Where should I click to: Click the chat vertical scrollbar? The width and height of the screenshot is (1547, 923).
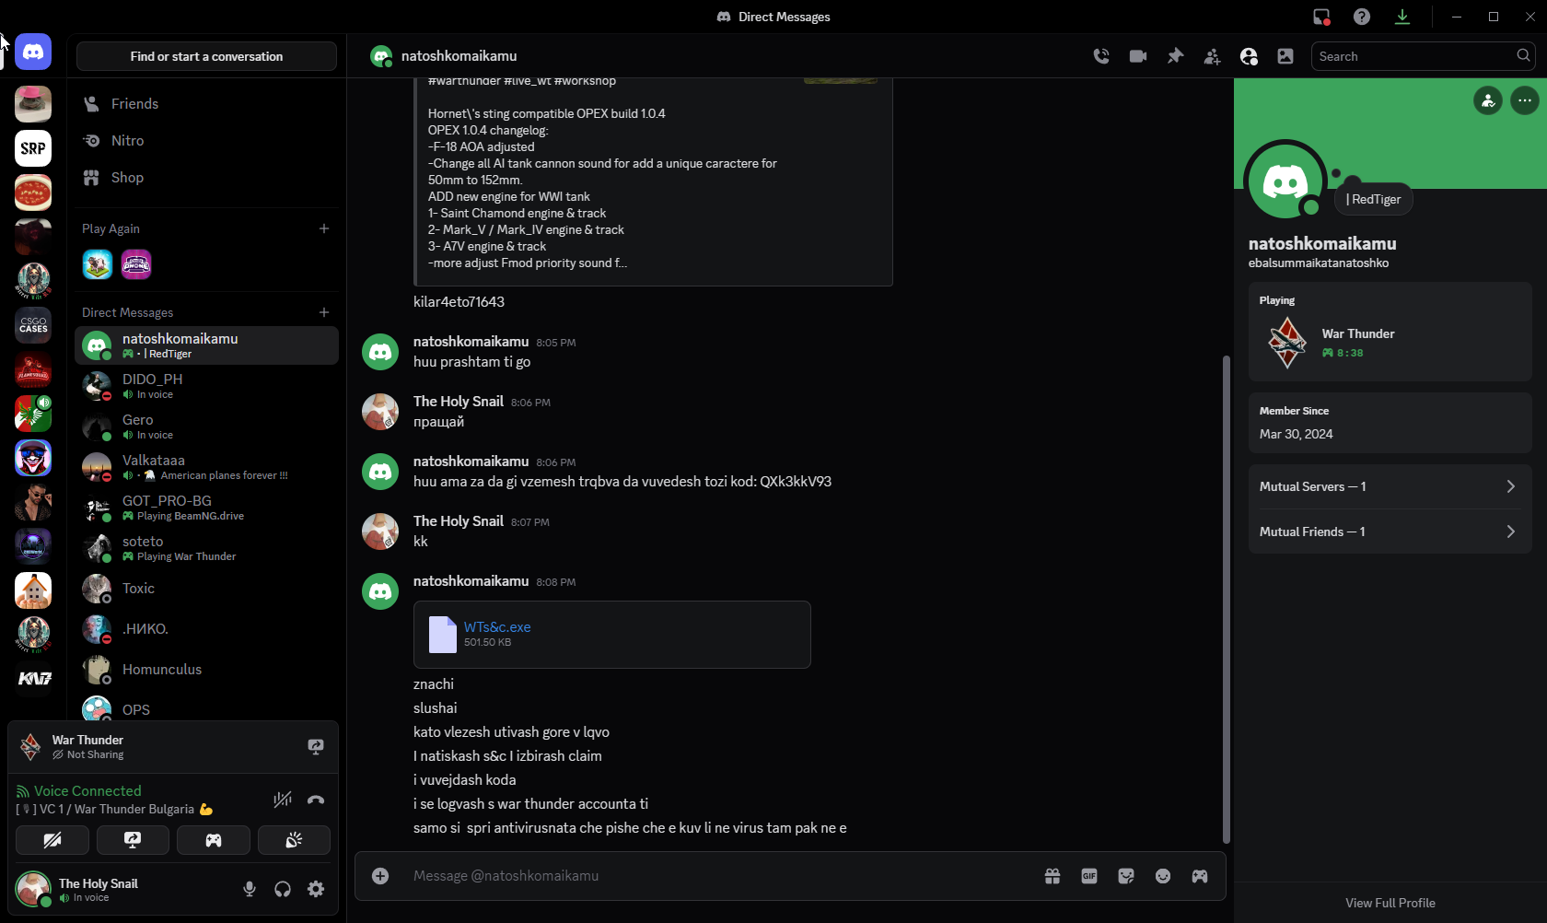click(1226, 599)
